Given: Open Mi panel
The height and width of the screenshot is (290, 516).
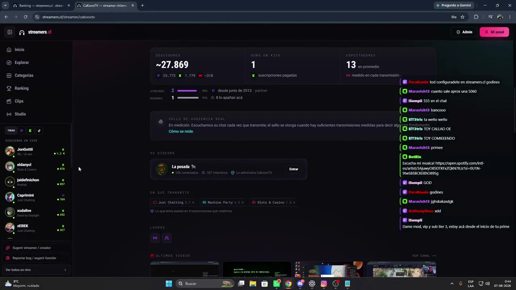Looking at the screenshot, I should coord(494,32).
